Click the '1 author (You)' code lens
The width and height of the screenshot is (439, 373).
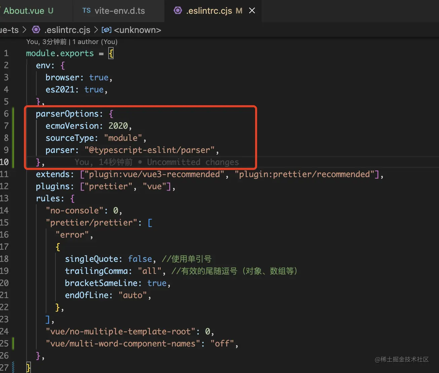95,42
